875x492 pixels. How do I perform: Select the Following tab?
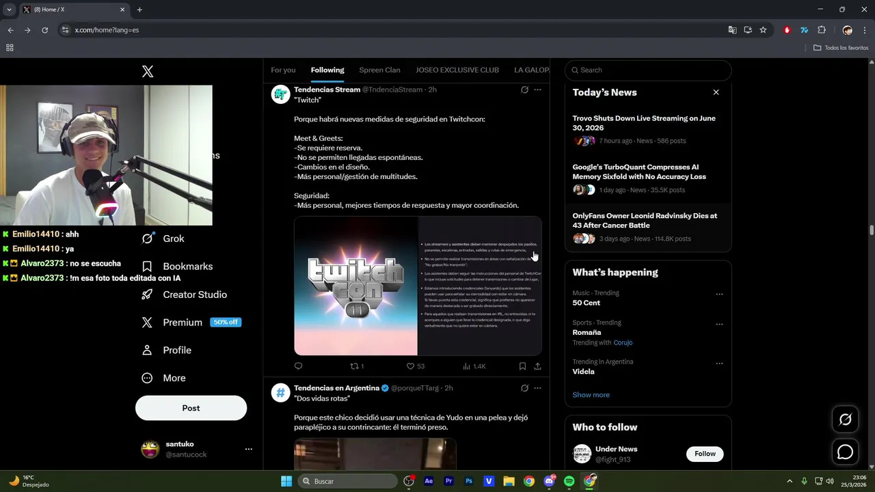[327, 70]
